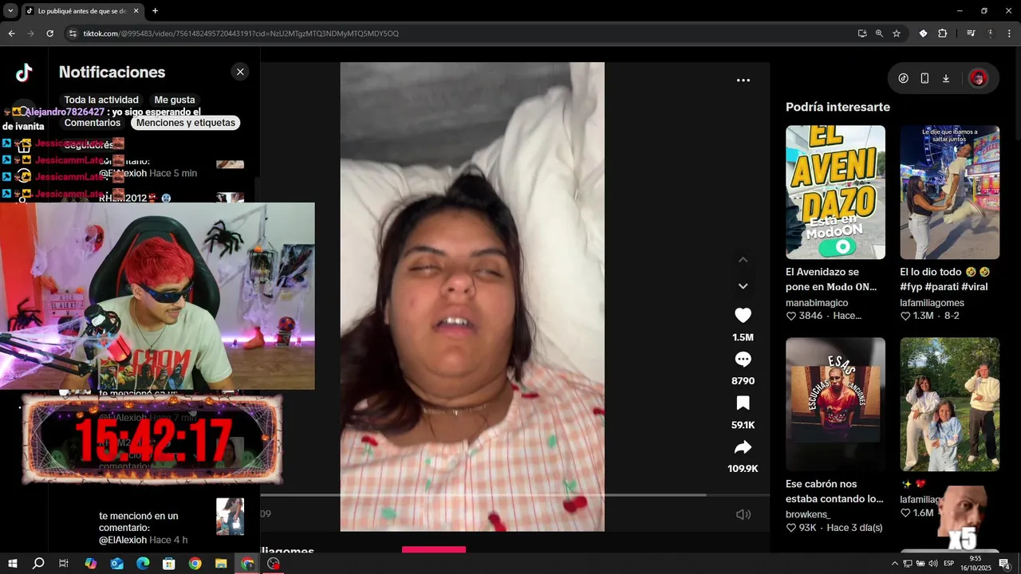Open the get coins TikTok icon
1021x574 pixels.
coord(904,78)
